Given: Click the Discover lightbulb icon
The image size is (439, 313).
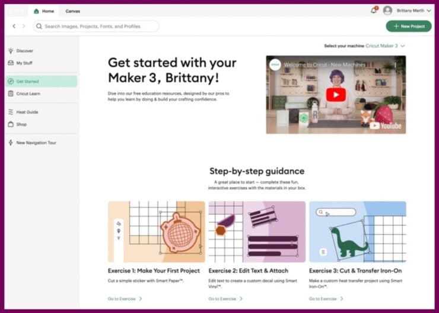Looking at the screenshot, I should click(11, 51).
